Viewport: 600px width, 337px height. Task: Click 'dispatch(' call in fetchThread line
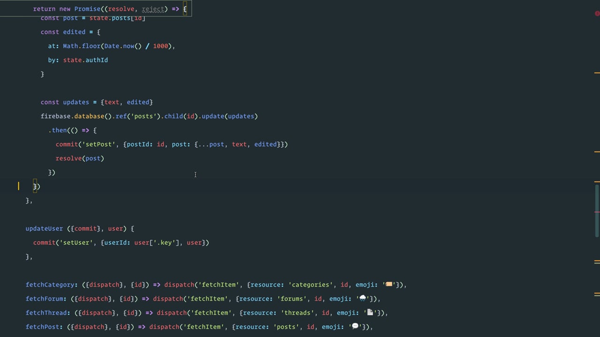click(x=174, y=313)
